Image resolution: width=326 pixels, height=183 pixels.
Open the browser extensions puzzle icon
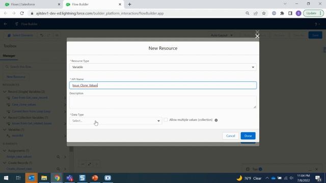282,13
